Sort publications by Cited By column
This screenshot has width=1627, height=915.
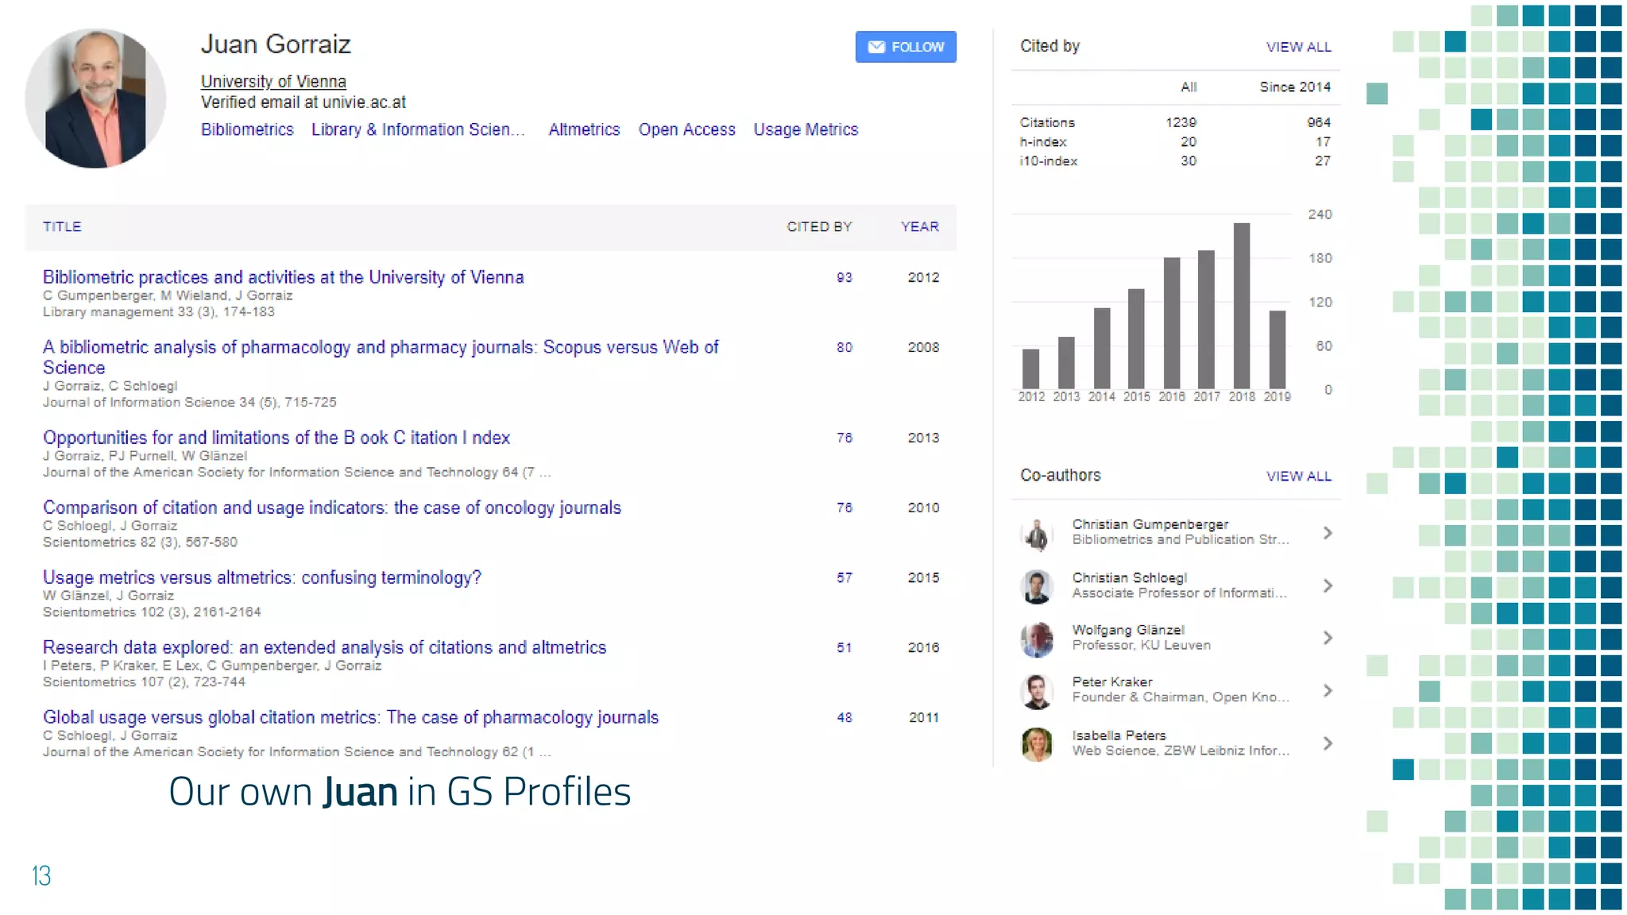819,227
